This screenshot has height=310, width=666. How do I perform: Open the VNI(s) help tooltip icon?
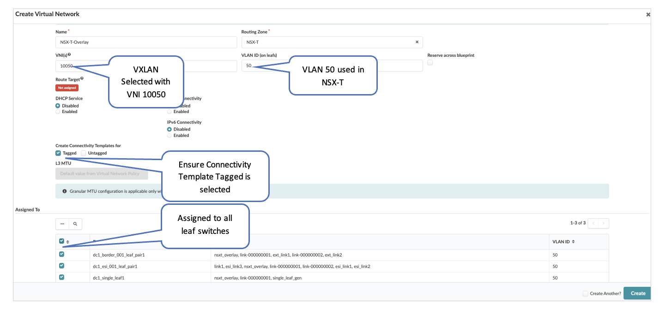(x=69, y=55)
